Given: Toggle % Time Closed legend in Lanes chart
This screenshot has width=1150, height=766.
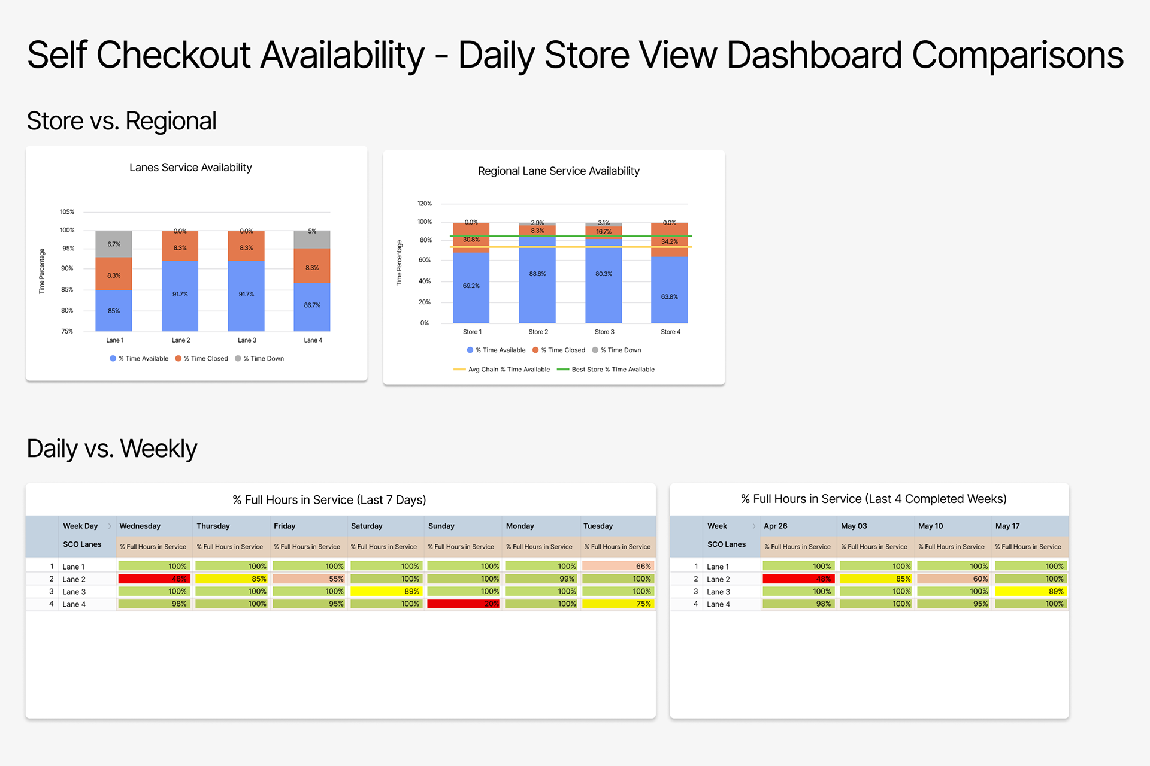Looking at the screenshot, I should tap(202, 359).
